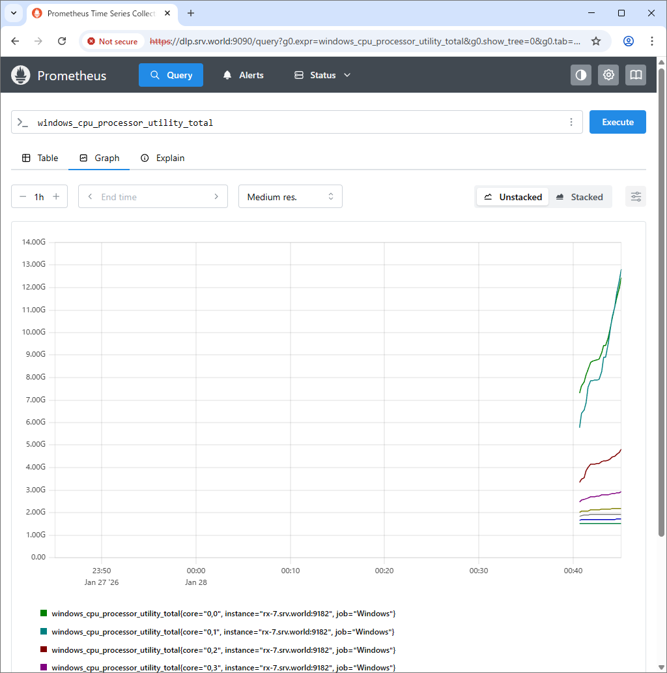Close the Prometheus browser tab
The width and height of the screenshot is (667, 673).
pyautogui.click(x=167, y=13)
